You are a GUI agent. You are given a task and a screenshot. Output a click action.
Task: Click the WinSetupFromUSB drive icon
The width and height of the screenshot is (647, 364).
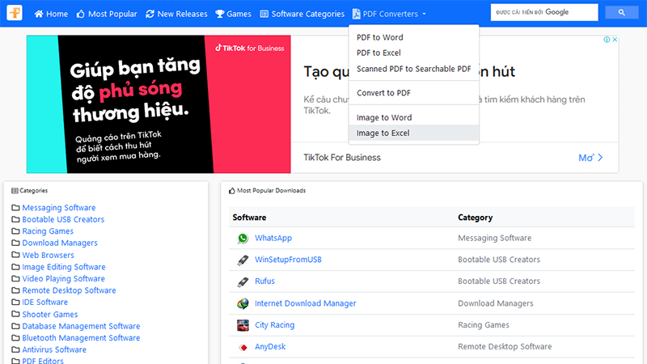(x=243, y=260)
